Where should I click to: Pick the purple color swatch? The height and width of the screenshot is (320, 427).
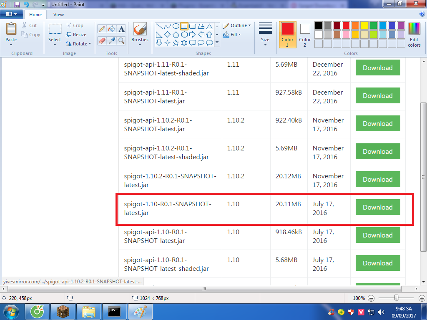point(401,25)
